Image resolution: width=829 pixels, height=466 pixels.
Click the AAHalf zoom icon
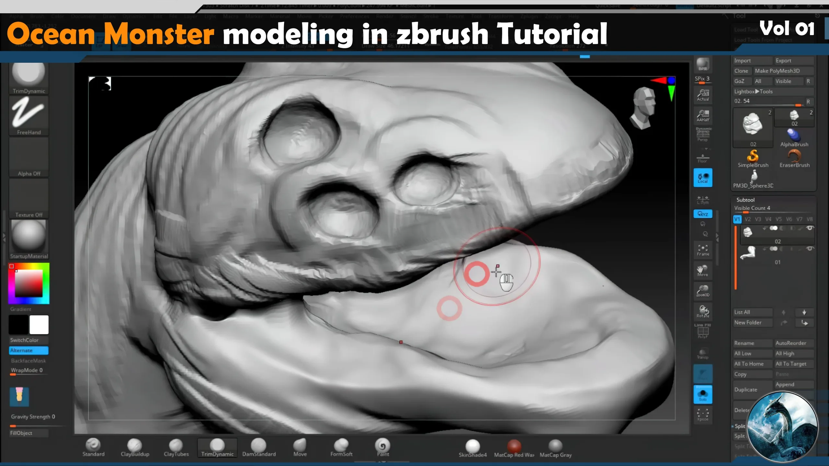click(703, 116)
